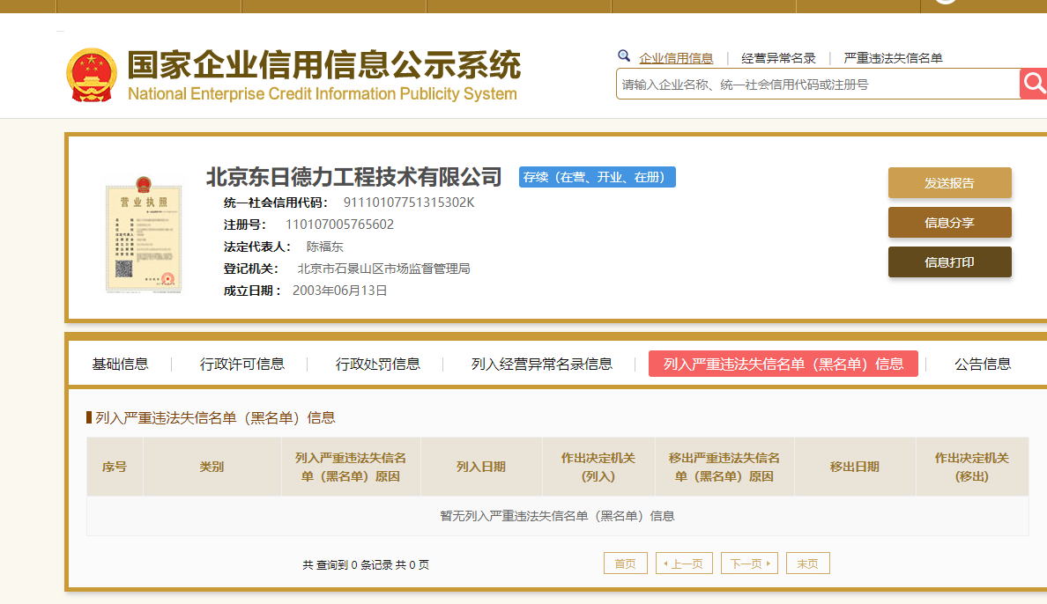Click the 序号 column header

pyautogui.click(x=115, y=467)
